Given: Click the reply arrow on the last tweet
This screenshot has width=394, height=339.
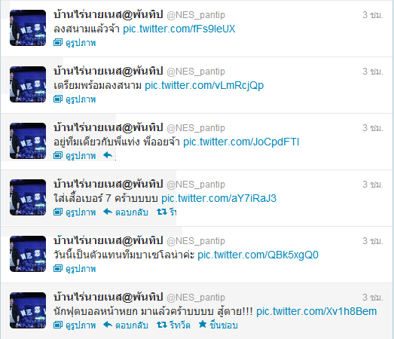Looking at the screenshot, I should point(108,325).
